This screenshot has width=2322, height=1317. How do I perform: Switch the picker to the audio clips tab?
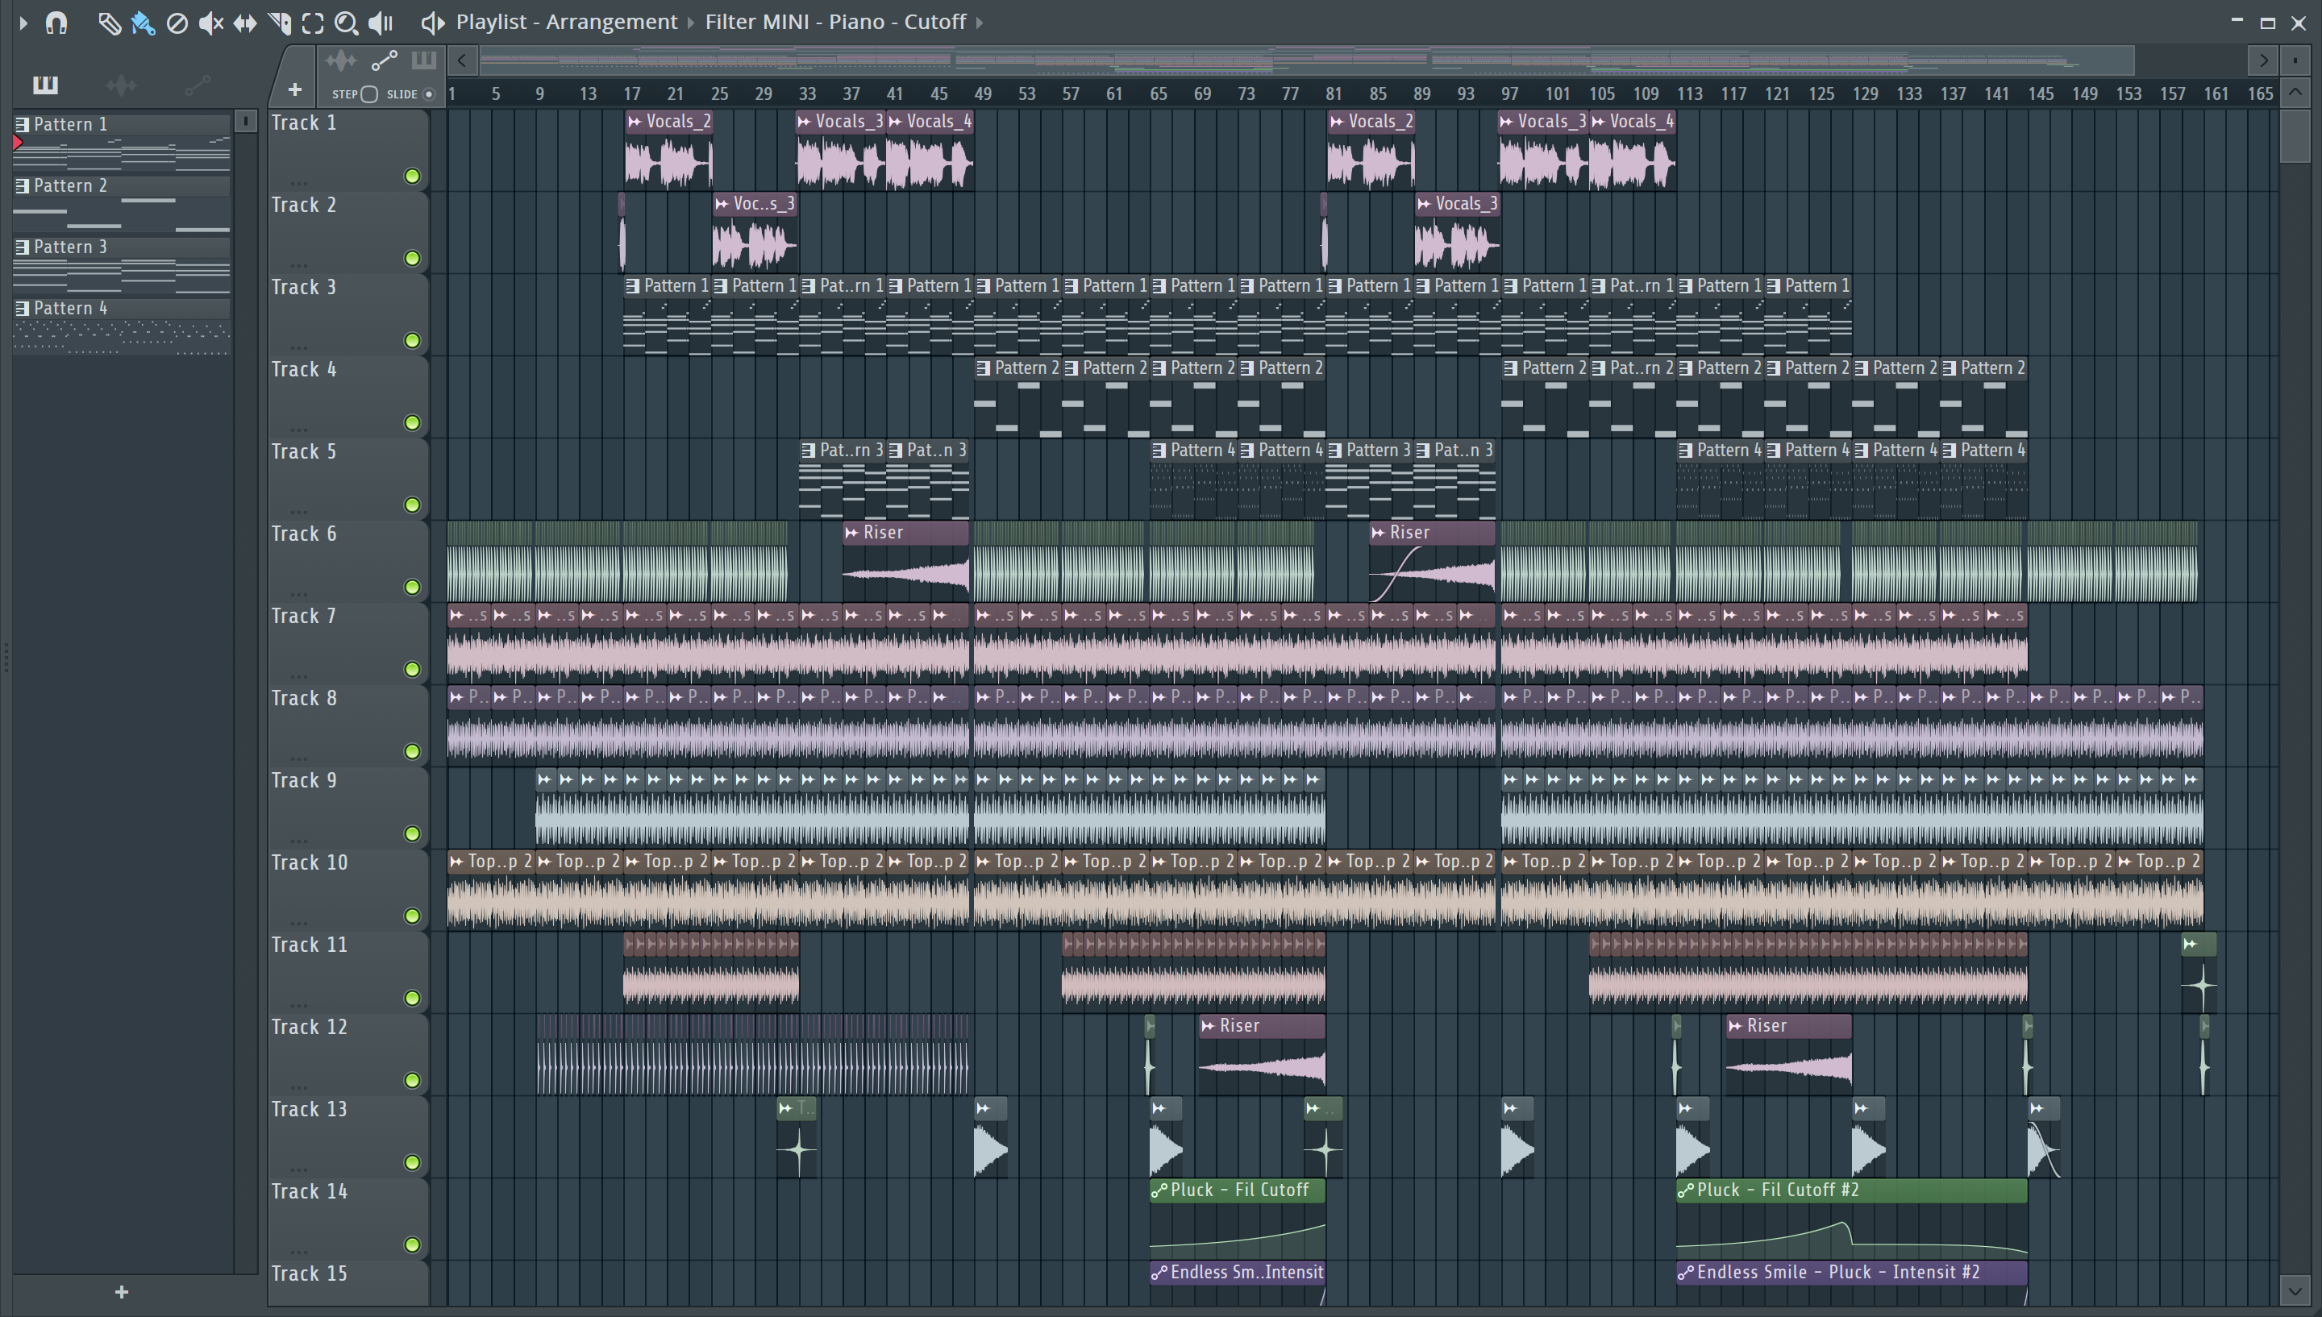(x=121, y=85)
